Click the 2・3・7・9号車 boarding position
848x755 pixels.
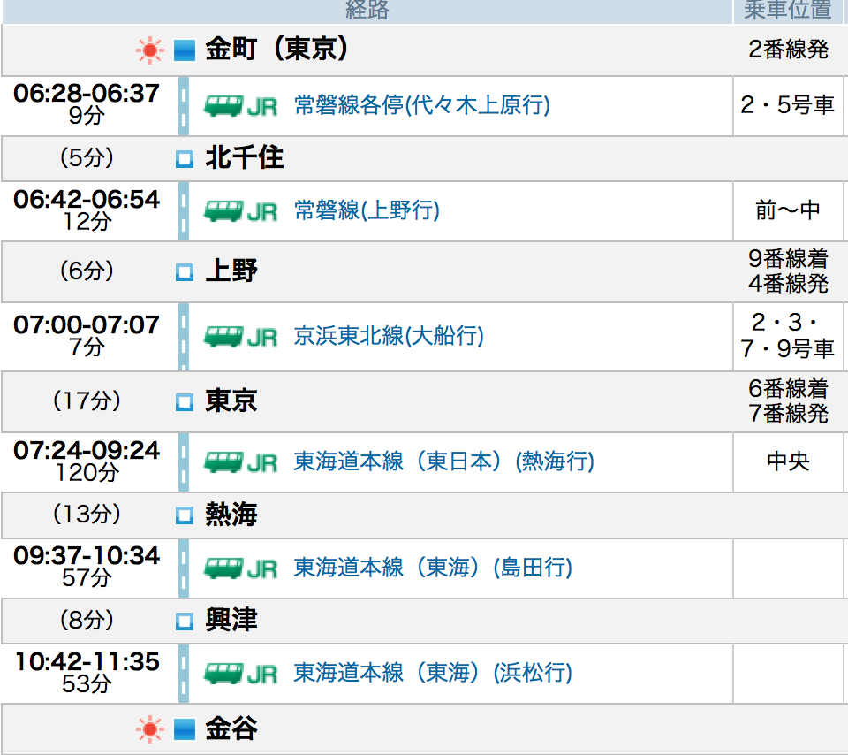[x=788, y=336]
